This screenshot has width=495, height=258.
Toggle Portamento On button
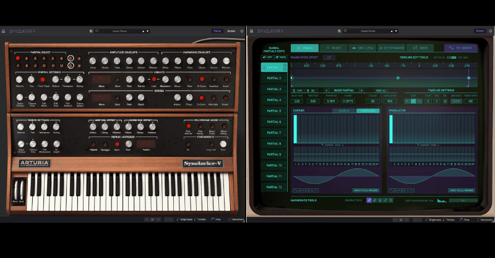point(188,144)
